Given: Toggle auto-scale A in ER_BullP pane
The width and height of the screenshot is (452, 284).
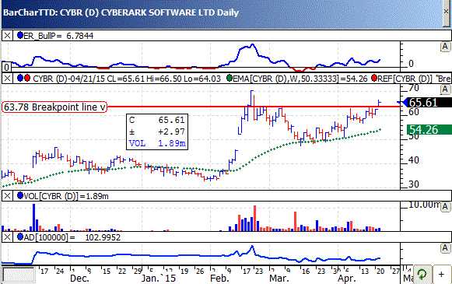Looking at the screenshot, I should [445, 47].
